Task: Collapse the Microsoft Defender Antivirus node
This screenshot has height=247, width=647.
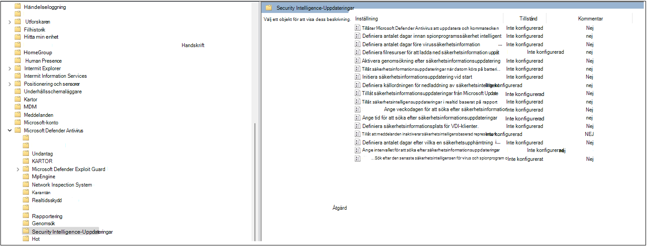Action: click(x=10, y=131)
